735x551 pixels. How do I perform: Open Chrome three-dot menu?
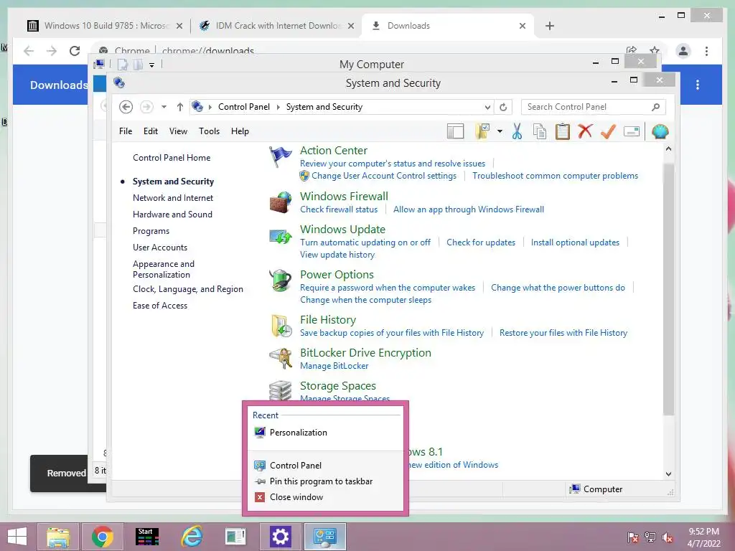pos(706,51)
